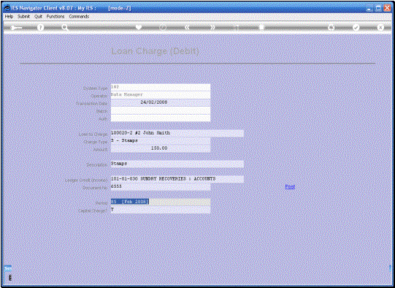Click the empty Batch field
The height and width of the screenshot is (288, 395).
click(161, 110)
